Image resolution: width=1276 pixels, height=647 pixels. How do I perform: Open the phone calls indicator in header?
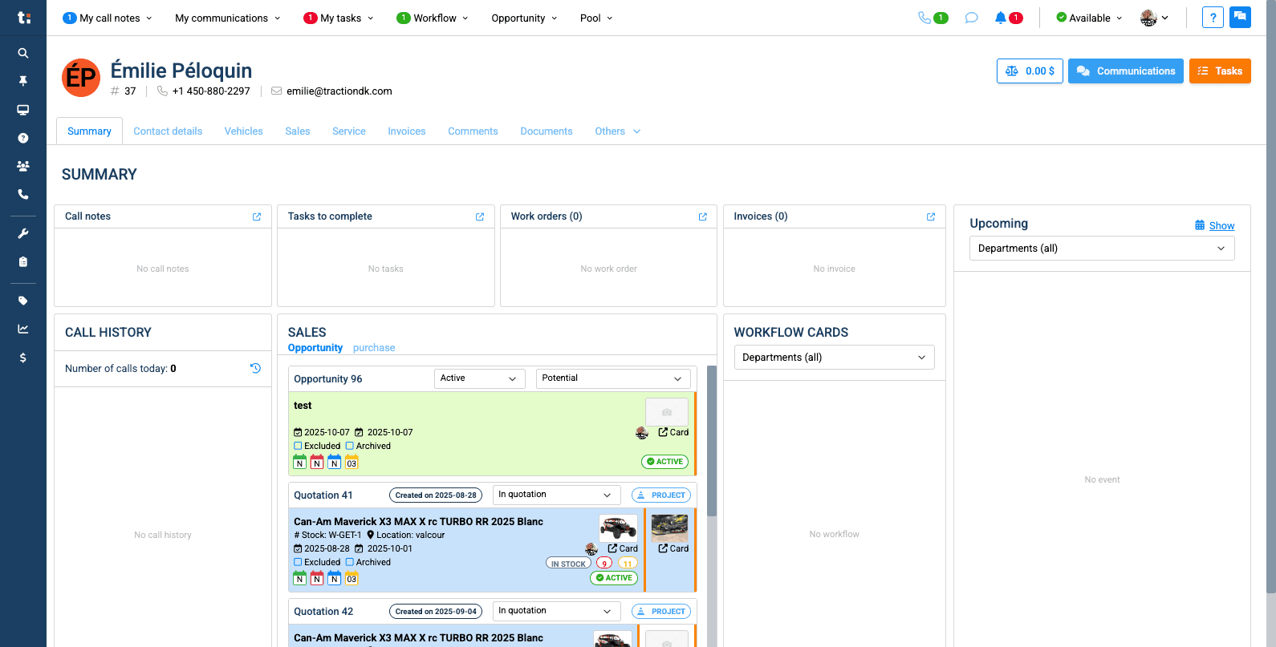point(933,18)
